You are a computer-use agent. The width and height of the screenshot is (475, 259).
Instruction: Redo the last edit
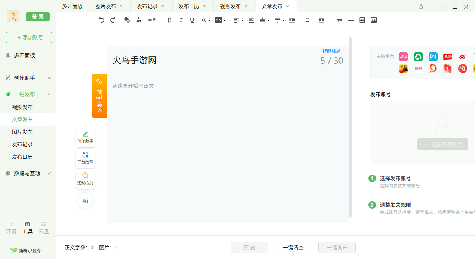click(113, 20)
